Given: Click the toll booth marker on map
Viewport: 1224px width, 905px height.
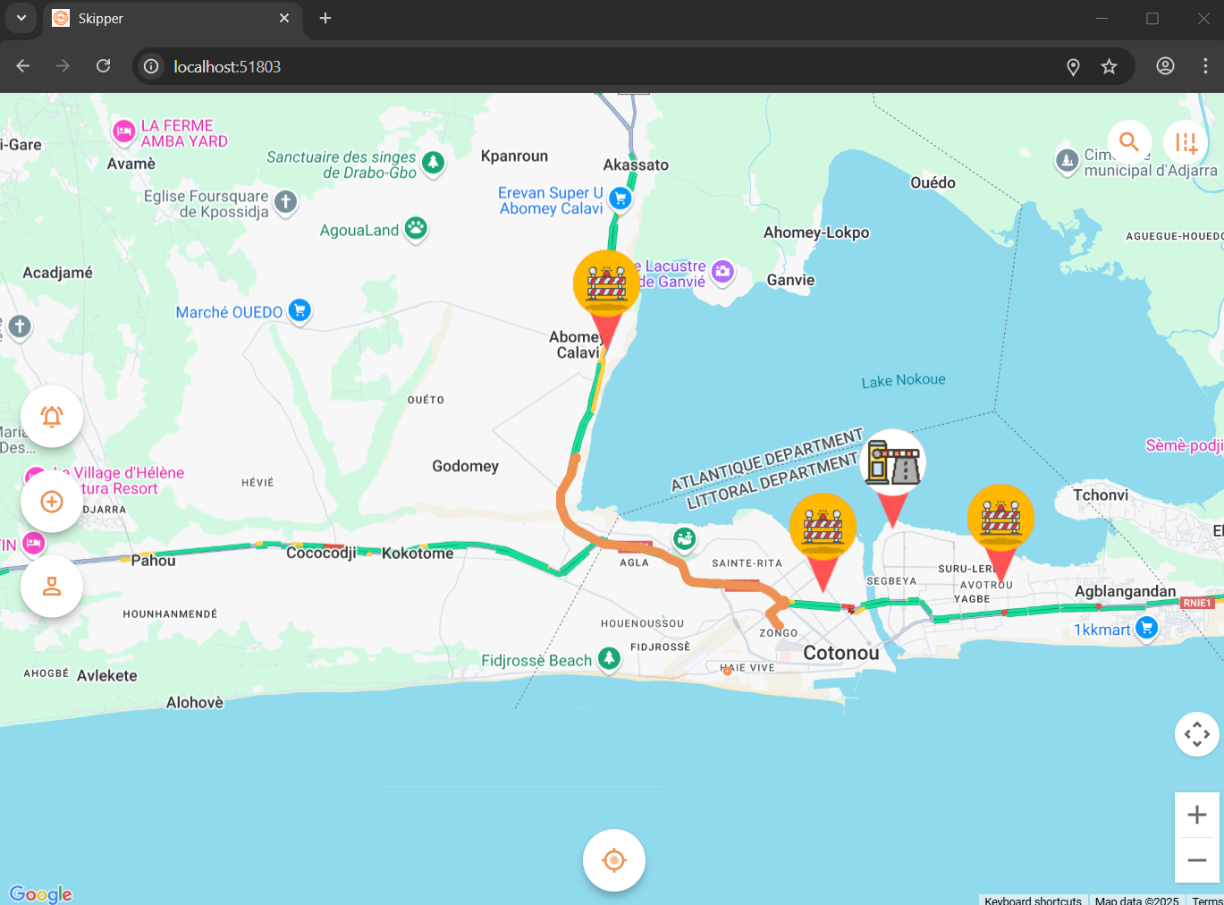Looking at the screenshot, I should (892, 463).
